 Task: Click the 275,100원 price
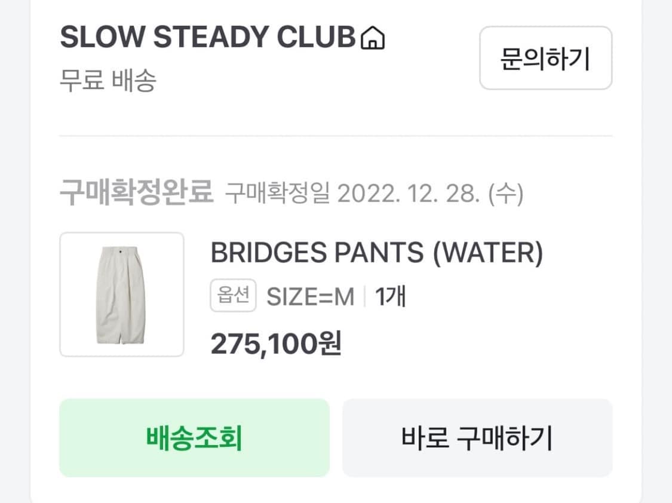276,344
